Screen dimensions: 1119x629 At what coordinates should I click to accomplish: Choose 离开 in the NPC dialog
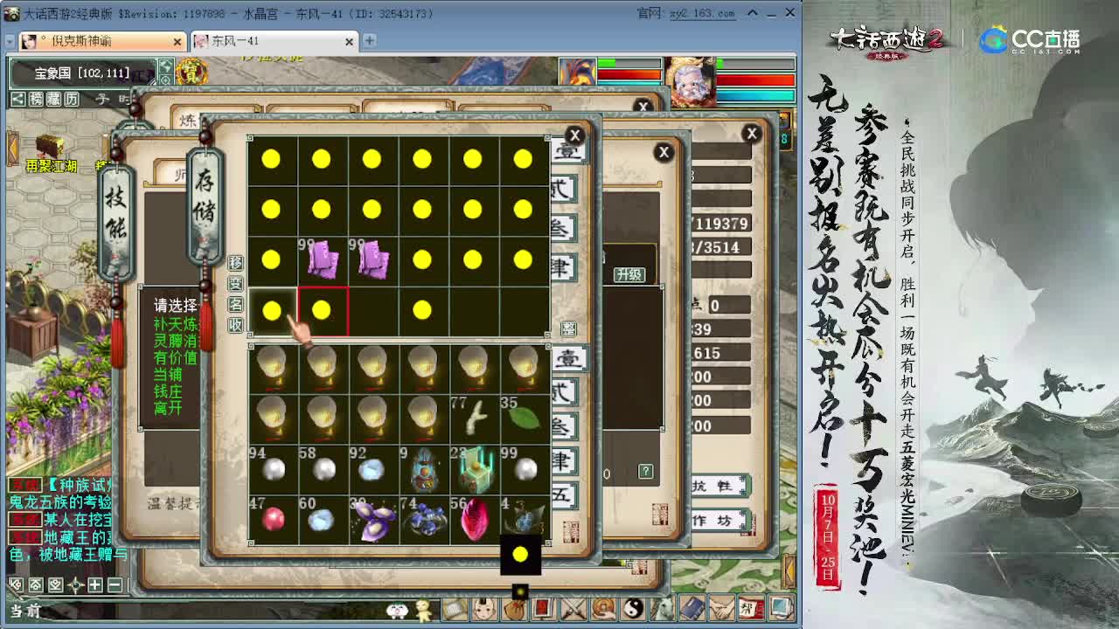168,409
